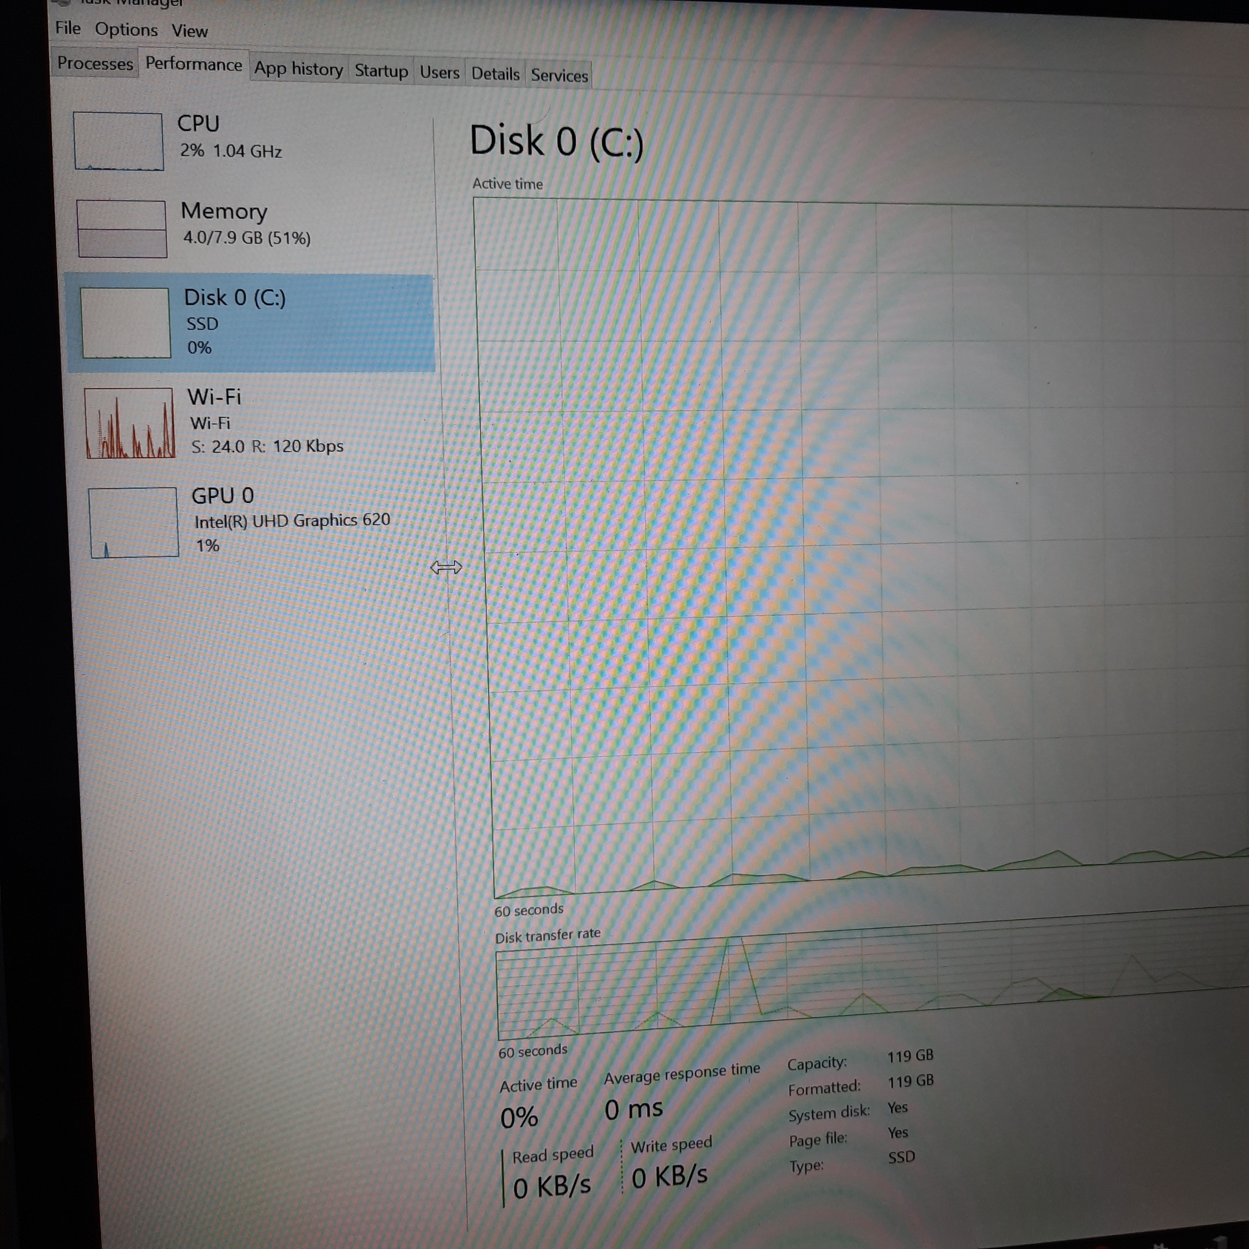Switch to the App history tab
Screen dimensions: 1249x1249
298,68
